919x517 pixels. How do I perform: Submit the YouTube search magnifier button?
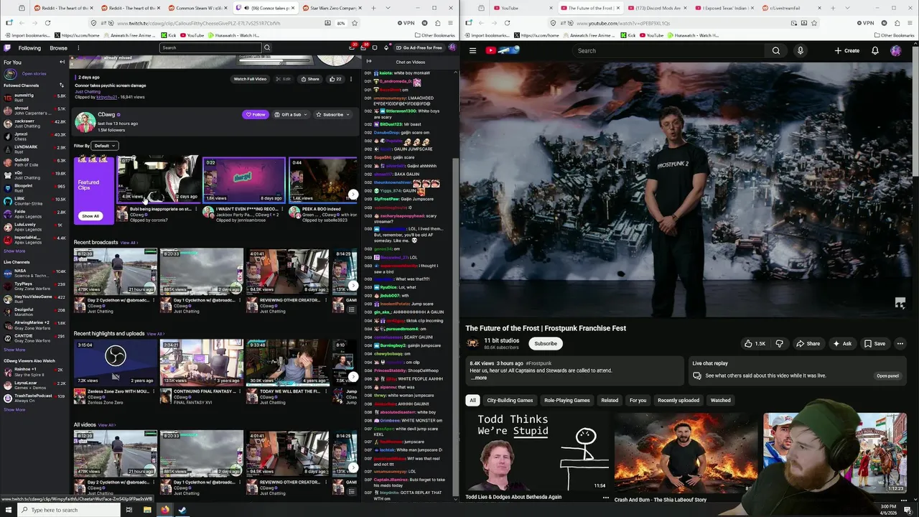pos(776,51)
